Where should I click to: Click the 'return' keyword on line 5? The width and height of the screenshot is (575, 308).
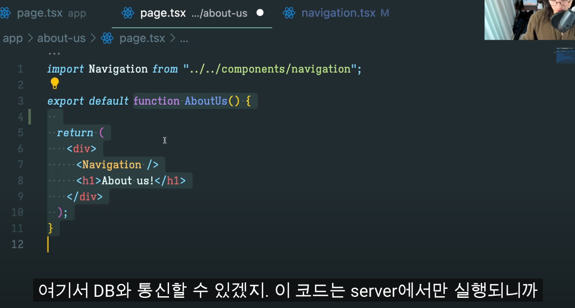tap(75, 133)
